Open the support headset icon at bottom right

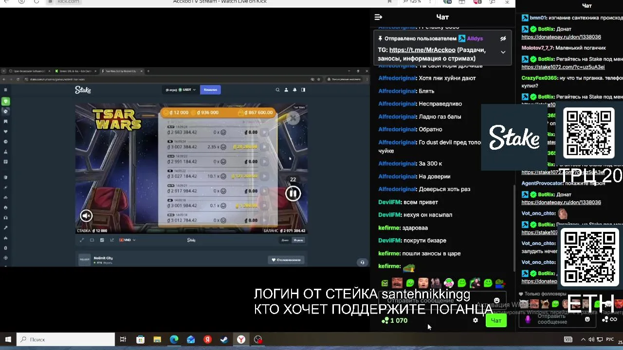click(362, 262)
